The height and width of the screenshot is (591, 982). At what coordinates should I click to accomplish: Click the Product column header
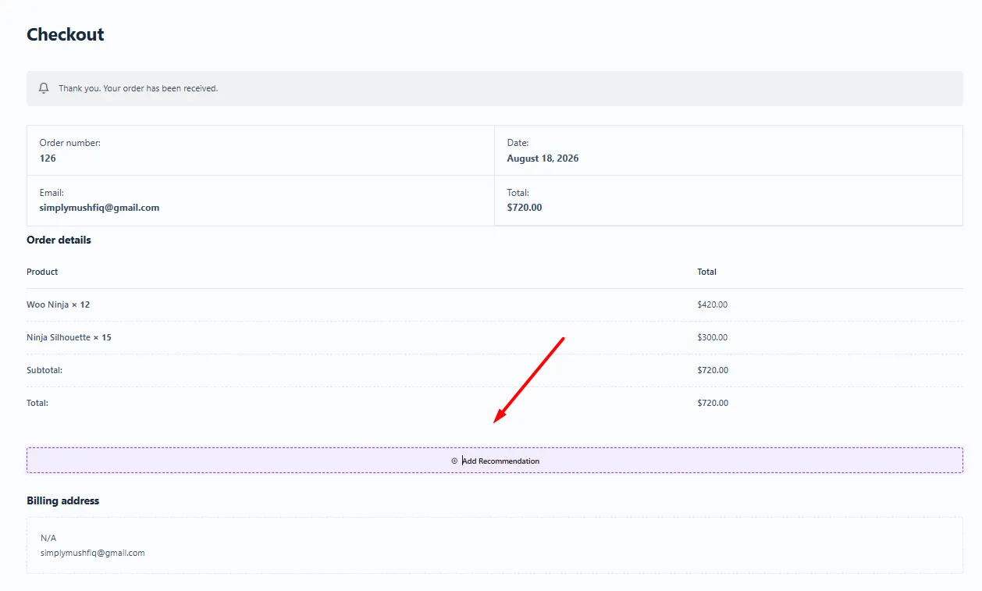tap(42, 272)
